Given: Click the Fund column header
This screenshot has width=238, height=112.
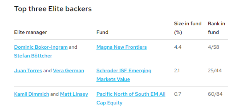Looking at the screenshot, I should (102, 32).
